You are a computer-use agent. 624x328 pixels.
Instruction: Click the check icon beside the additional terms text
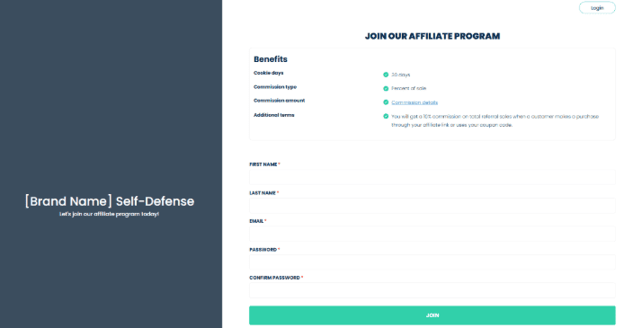click(x=386, y=116)
